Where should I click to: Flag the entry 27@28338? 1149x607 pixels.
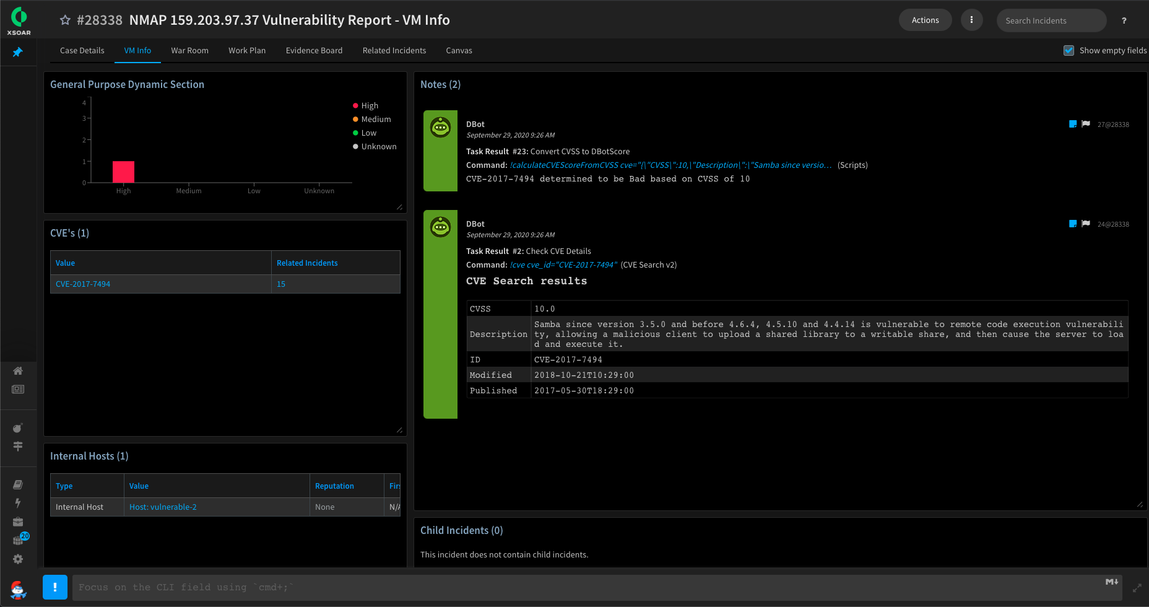[x=1086, y=124]
